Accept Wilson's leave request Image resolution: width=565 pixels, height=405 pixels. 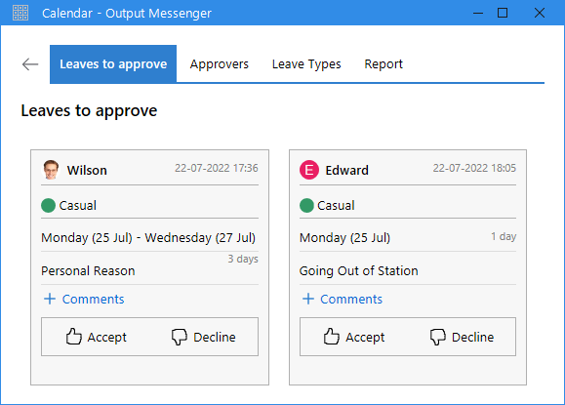click(97, 337)
